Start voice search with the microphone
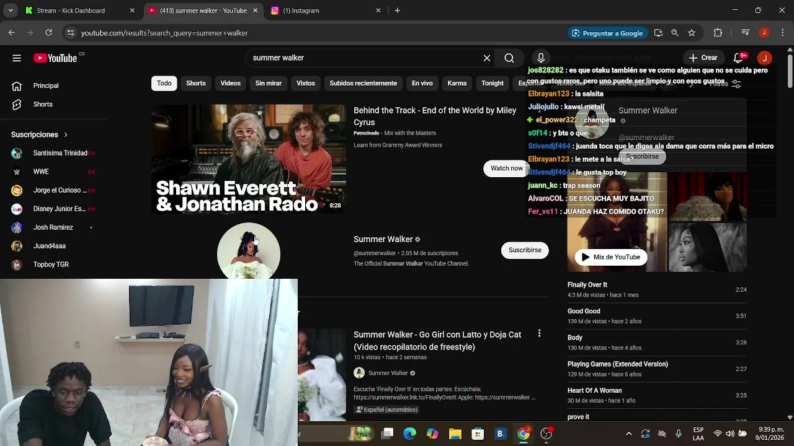This screenshot has width=794, height=446. point(541,58)
